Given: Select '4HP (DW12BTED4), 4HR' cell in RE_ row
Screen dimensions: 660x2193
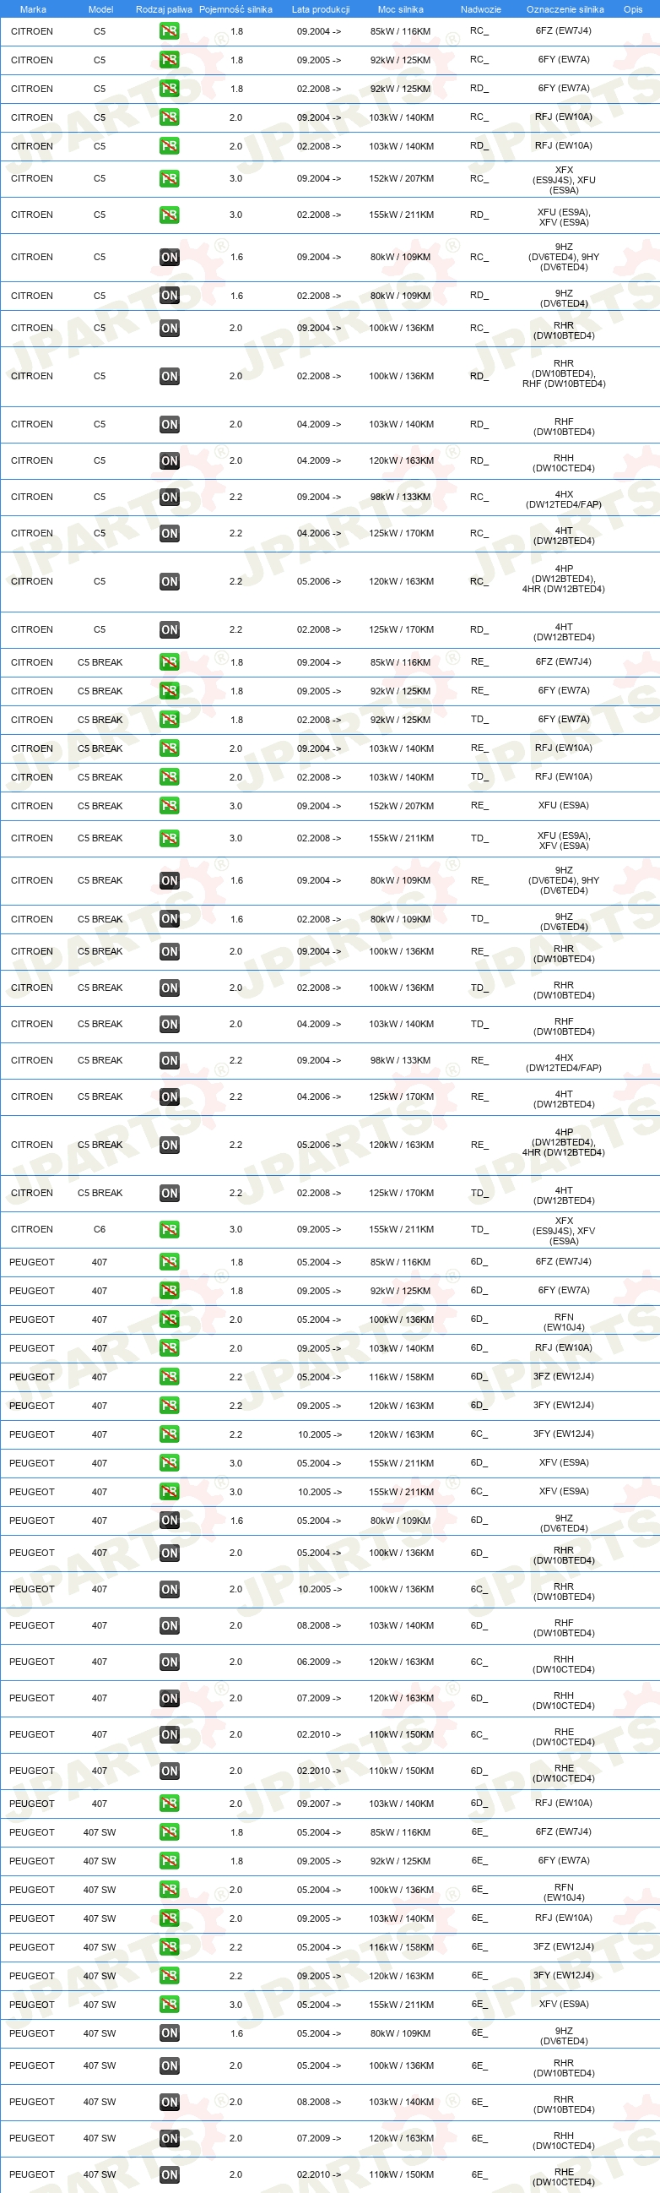Looking at the screenshot, I should coord(564,1142).
